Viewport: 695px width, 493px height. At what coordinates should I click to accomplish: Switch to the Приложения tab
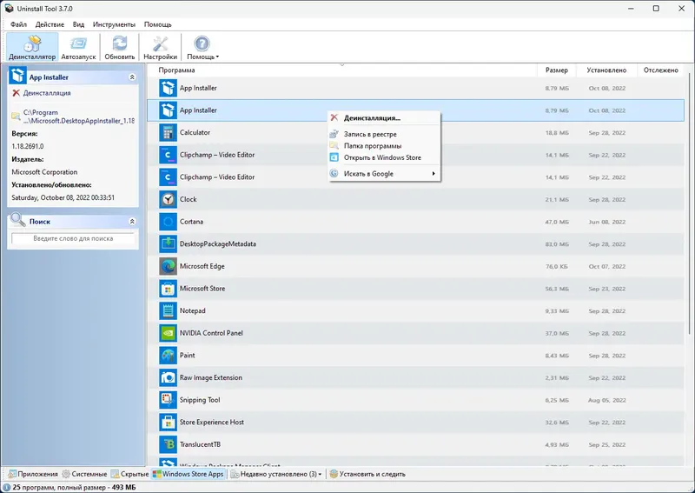pyautogui.click(x=33, y=474)
